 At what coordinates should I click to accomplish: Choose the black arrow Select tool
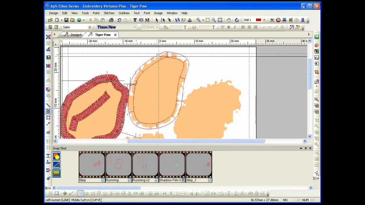coord(157,20)
